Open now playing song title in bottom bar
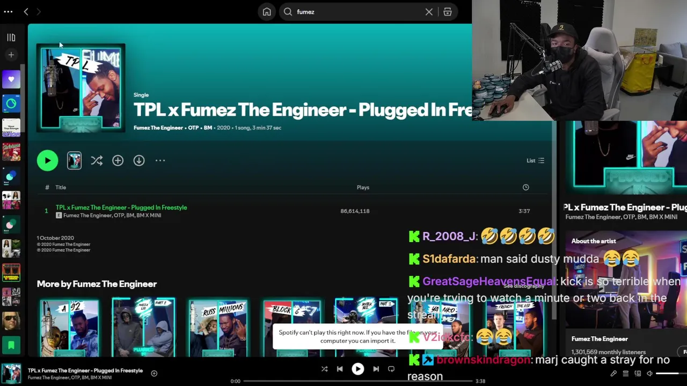687x386 pixels. tap(85, 370)
